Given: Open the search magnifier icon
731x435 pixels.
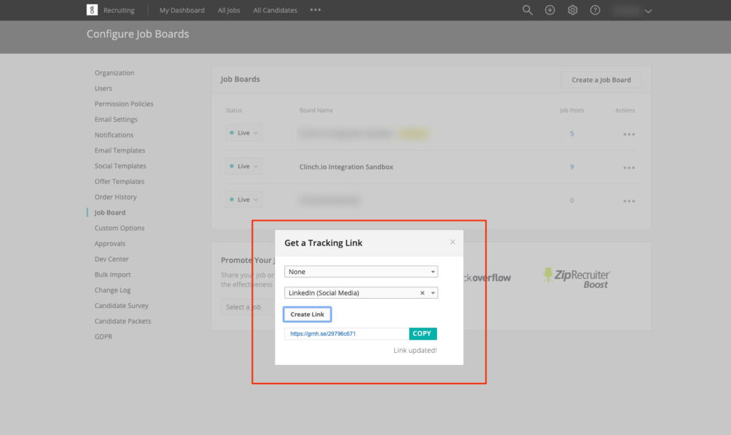Looking at the screenshot, I should (x=528, y=10).
